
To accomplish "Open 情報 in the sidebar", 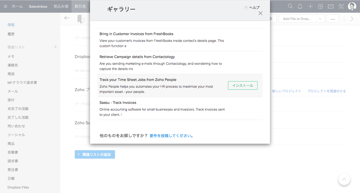I will tap(11, 25).
